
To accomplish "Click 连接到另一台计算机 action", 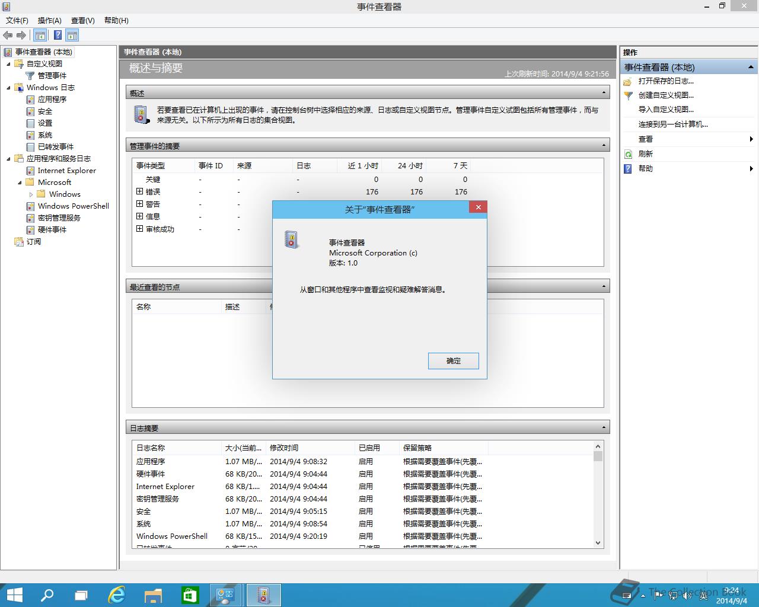I will pos(673,124).
